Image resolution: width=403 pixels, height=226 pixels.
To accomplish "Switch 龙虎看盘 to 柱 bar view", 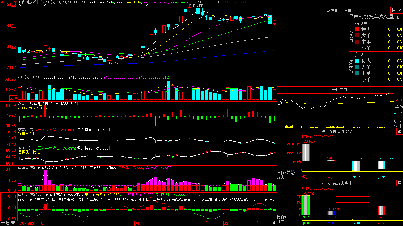I will click(x=393, y=10).
